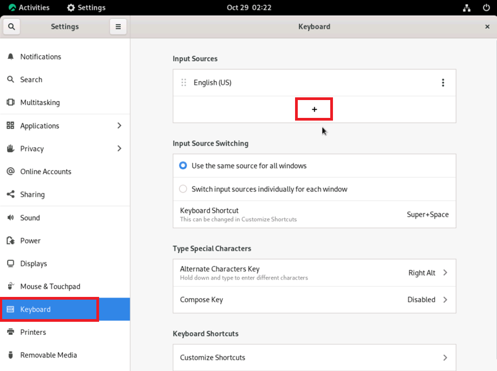
Task: Click the power icon in top bar
Action: (486, 8)
